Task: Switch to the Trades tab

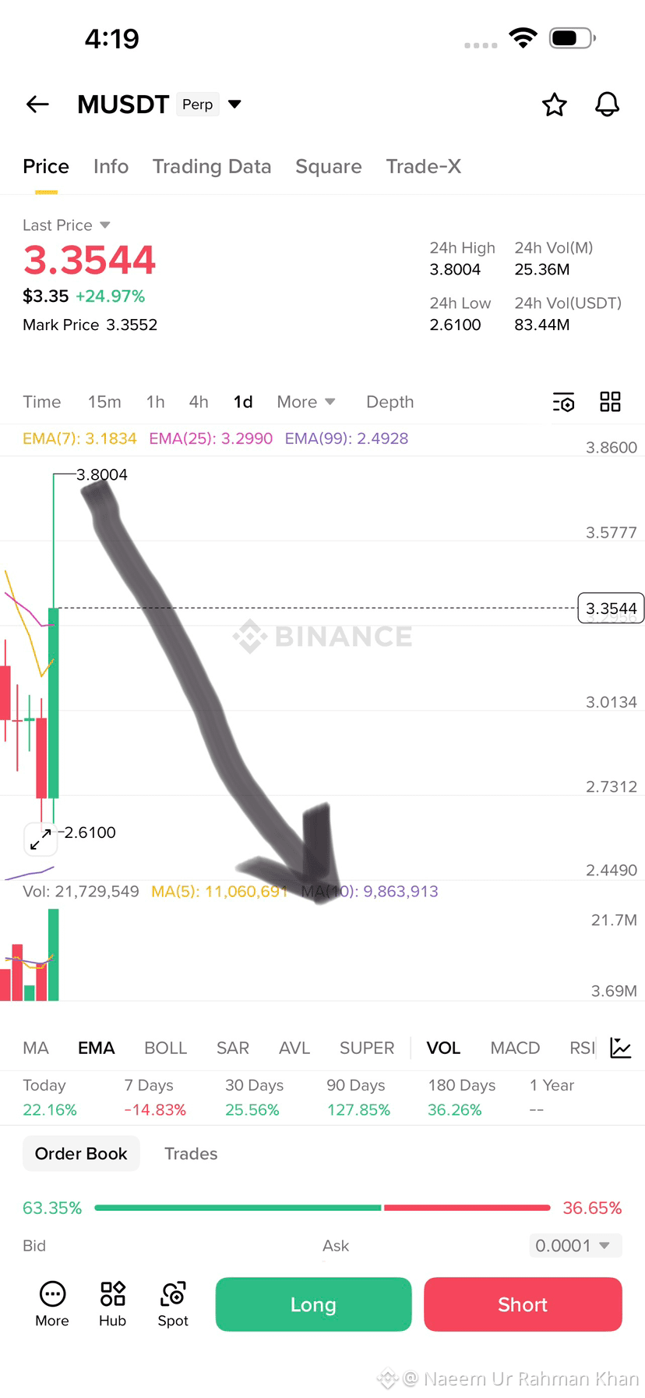Action: 191,1154
